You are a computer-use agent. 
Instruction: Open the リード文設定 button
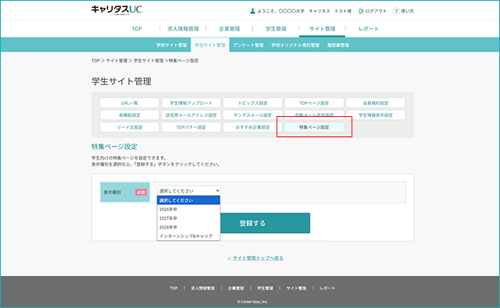[130, 127]
